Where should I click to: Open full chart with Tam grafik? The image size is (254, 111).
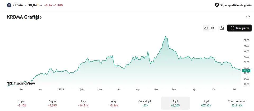coord(239,28)
